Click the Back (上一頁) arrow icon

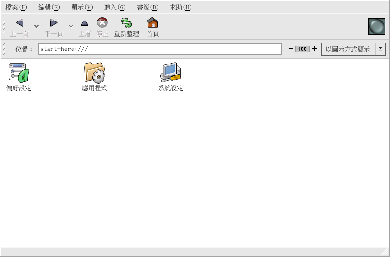pyautogui.click(x=20, y=23)
